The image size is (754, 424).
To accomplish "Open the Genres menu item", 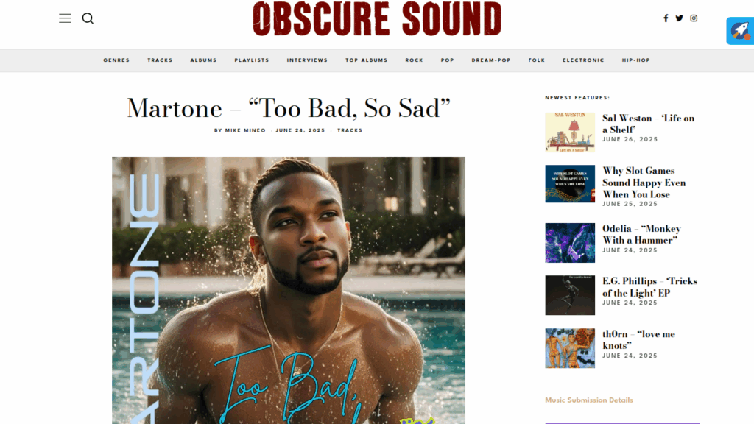I will [116, 60].
